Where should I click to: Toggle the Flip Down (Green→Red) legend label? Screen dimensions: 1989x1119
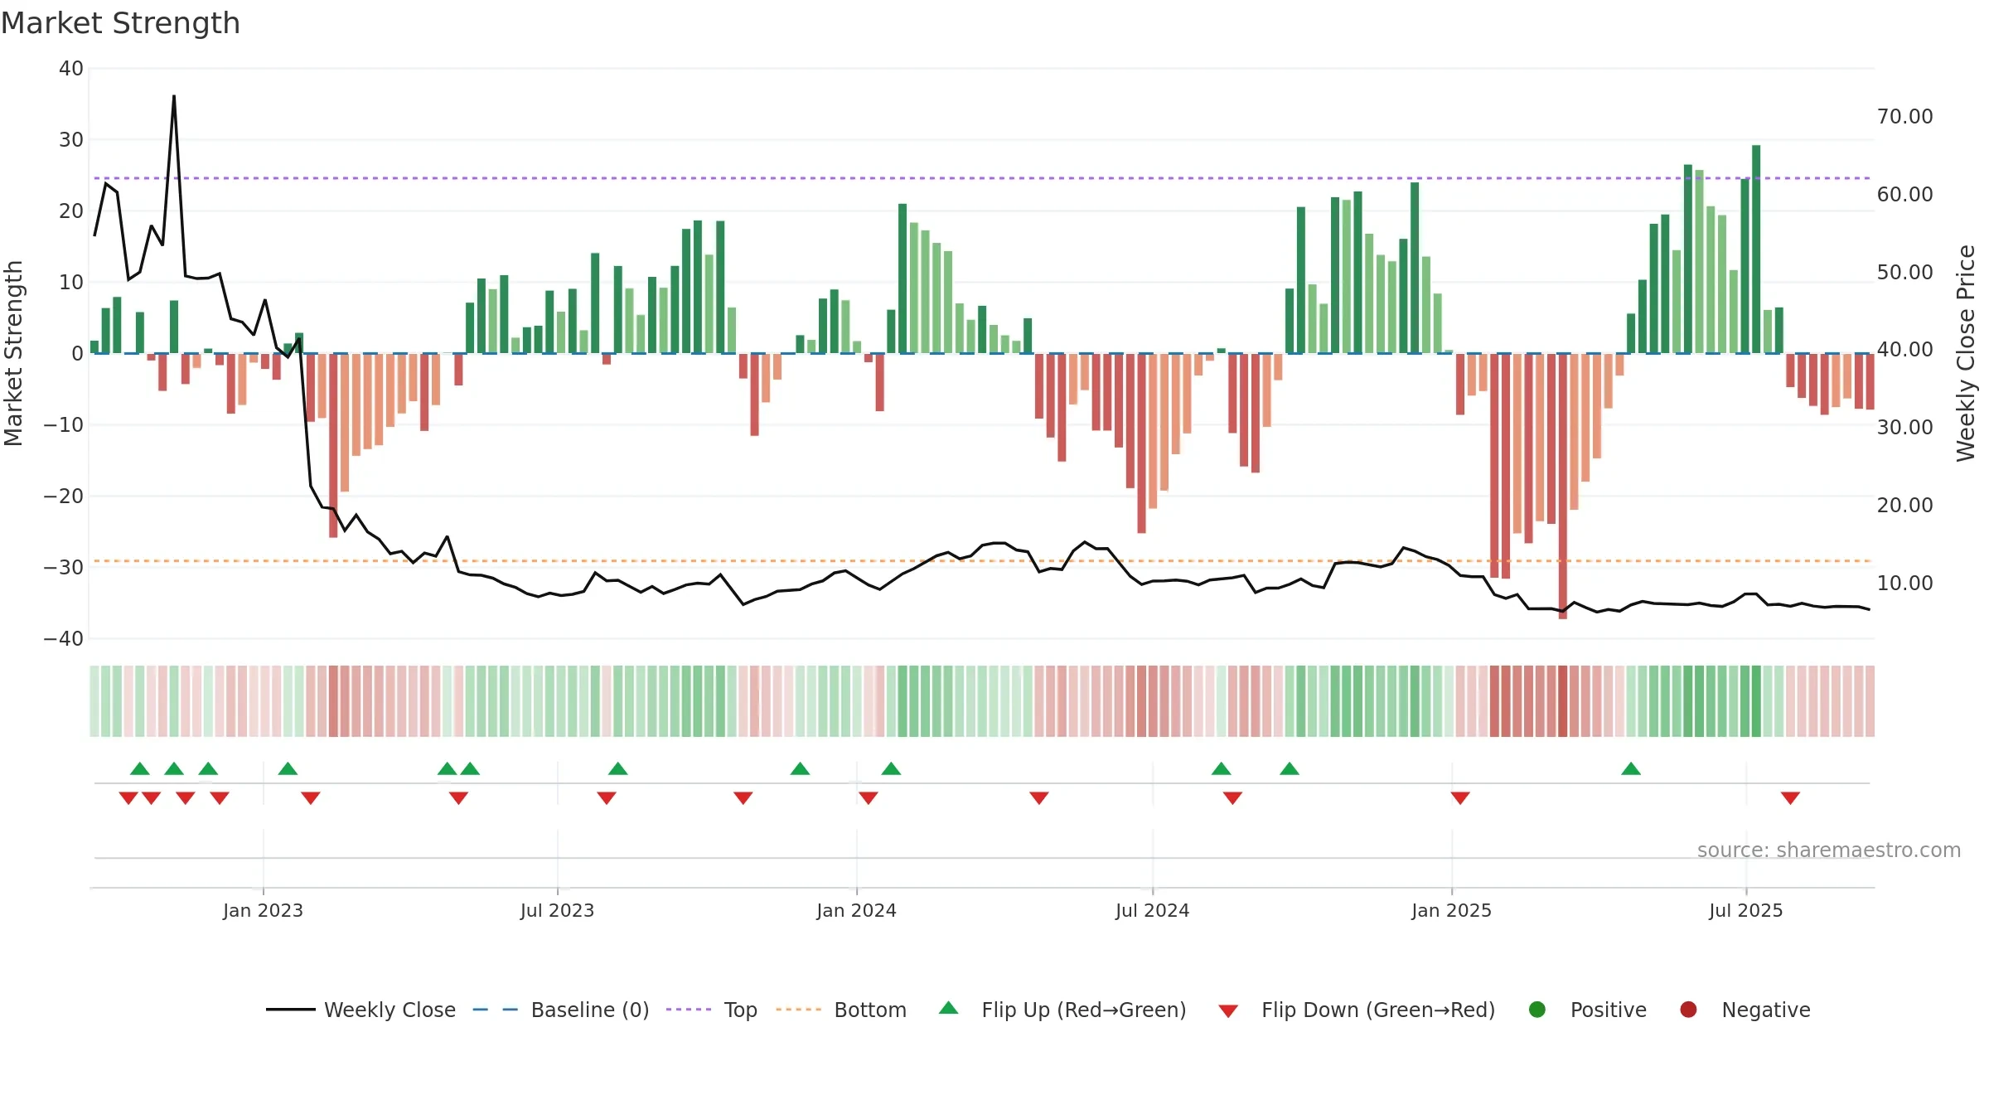point(1378,1010)
